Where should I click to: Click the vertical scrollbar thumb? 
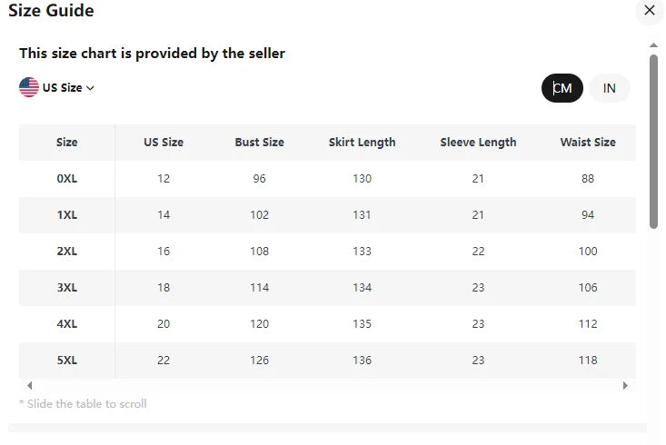click(x=653, y=142)
